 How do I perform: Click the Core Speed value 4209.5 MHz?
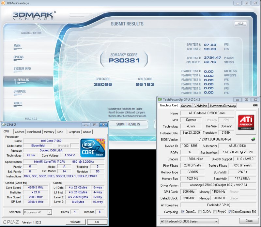[36, 188]
